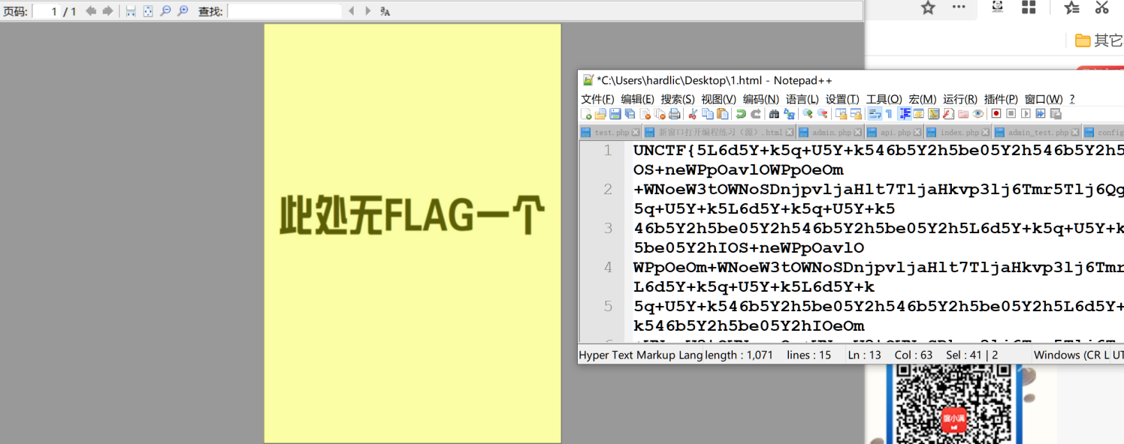Start macro recording with the red record icon
This screenshot has height=444, width=1124.
(996, 114)
